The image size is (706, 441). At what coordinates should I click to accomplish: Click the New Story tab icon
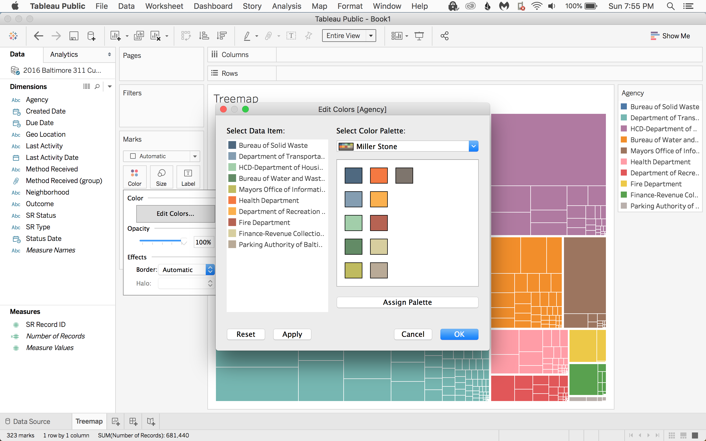click(151, 421)
